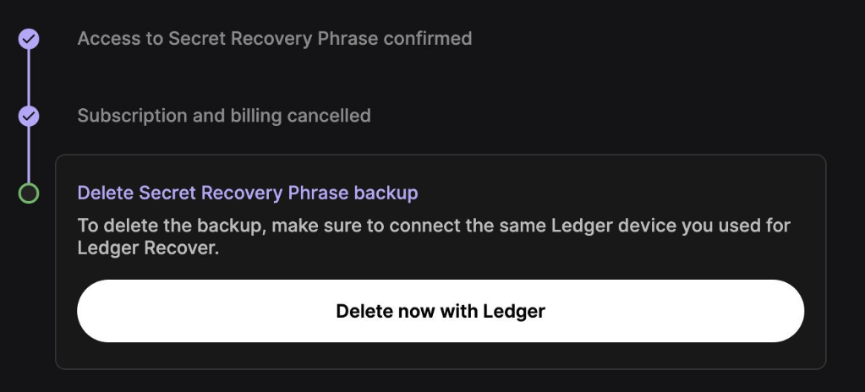Click the Delete Secret Recovery Phrase backup heading

247,193
